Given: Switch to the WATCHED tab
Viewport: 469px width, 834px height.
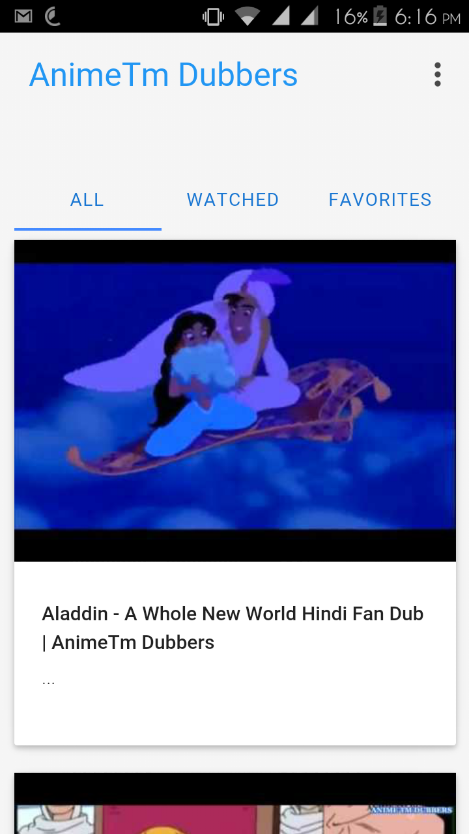Looking at the screenshot, I should pos(233,199).
